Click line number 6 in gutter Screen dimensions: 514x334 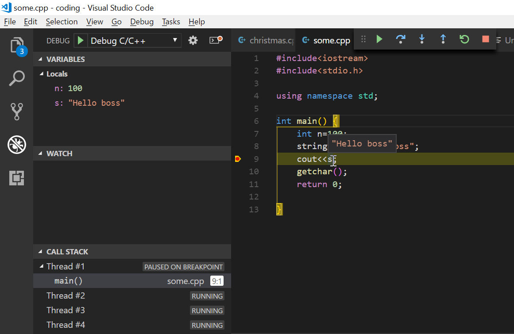pyautogui.click(x=256, y=121)
